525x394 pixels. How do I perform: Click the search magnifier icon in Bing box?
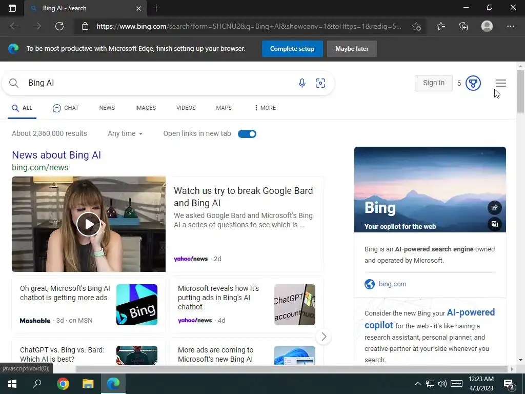pyautogui.click(x=14, y=83)
